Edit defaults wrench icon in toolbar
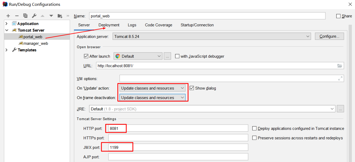The height and width of the screenshot is (162, 355). click(x=34, y=16)
